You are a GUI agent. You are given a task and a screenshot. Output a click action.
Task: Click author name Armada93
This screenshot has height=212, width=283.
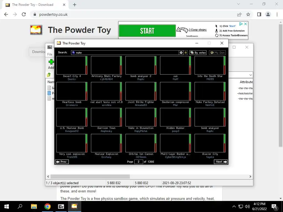coord(141,105)
